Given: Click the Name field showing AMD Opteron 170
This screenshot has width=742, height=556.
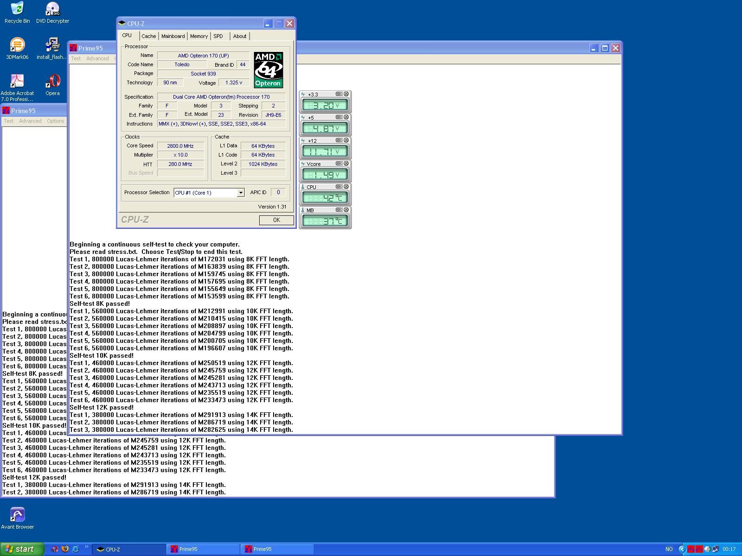Looking at the screenshot, I should (203, 56).
